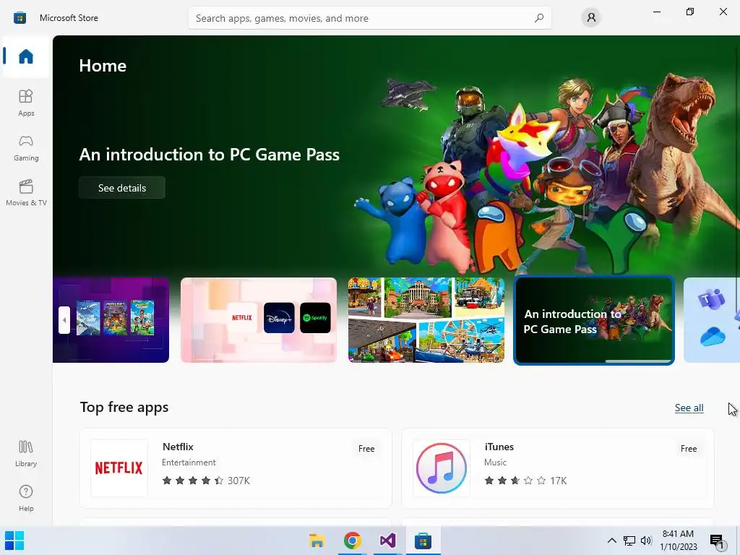Screen dimensions: 740x555
Task: Click the Netflix star rating 307K
Action: coord(206,481)
